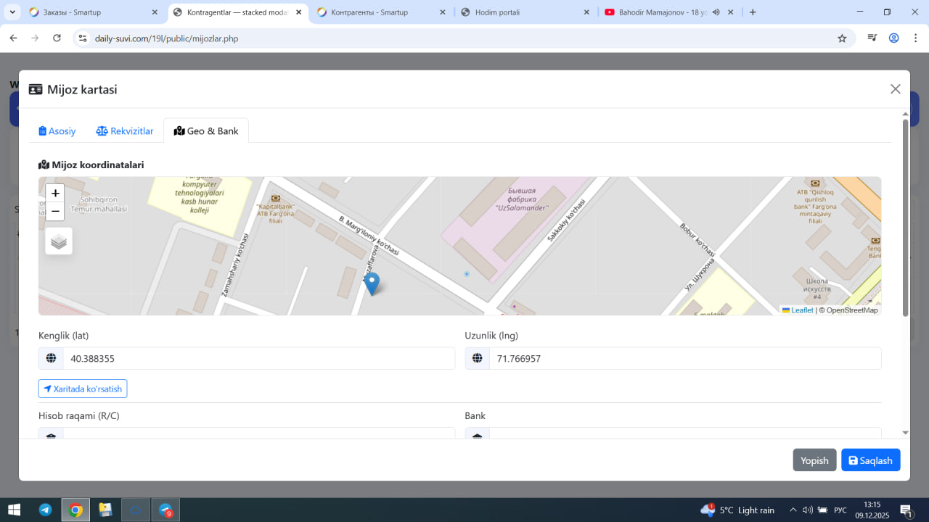Expand the browser tab search dropdown
The width and height of the screenshot is (929, 522).
(12, 12)
